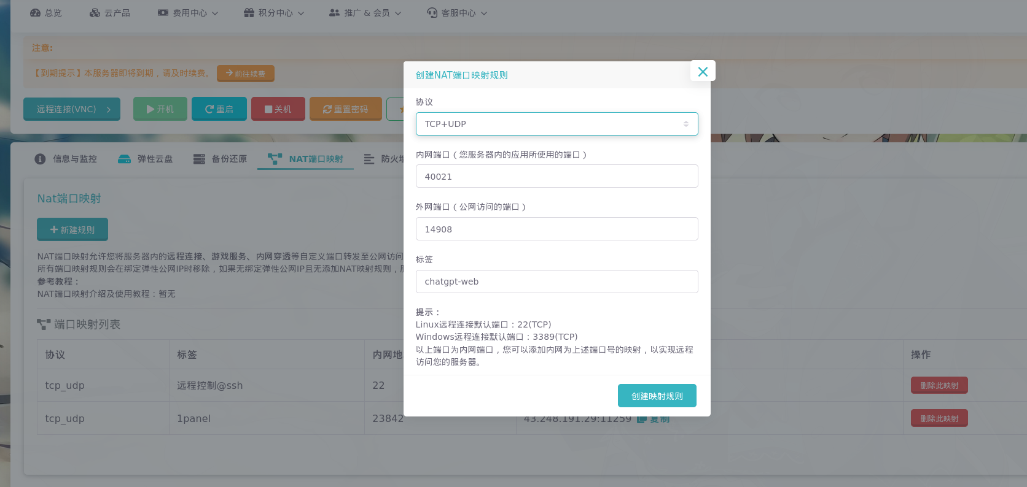
Task: Click the 云产品 cubes icon
Action: 95,13
